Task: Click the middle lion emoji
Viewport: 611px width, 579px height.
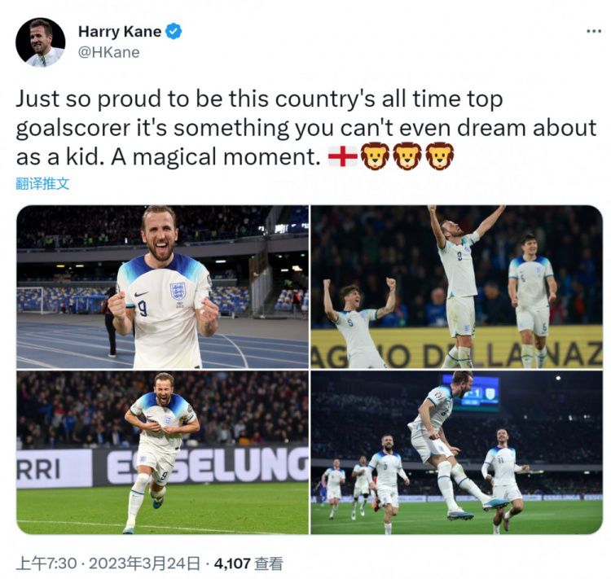Action: [x=407, y=156]
